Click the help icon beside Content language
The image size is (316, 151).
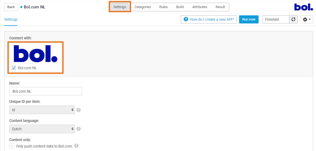79,129
